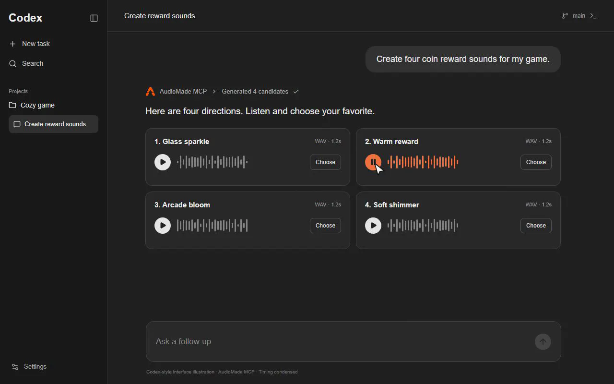Image resolution: width=614 pixels, height=384 pixels.
Task: Click the WAV · 1.2s label on Glass sparkle
Action: 328,141
